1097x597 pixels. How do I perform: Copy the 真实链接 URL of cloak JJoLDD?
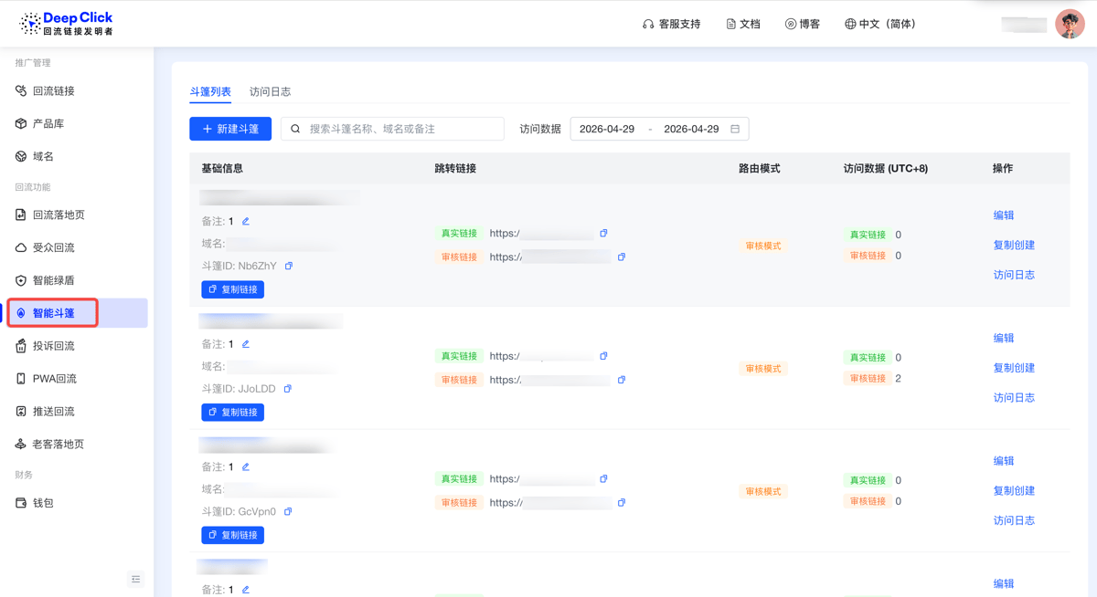[603, 356]
